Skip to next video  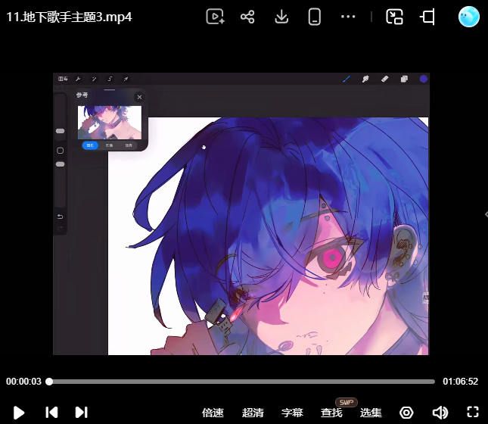(x=82, y=412)
